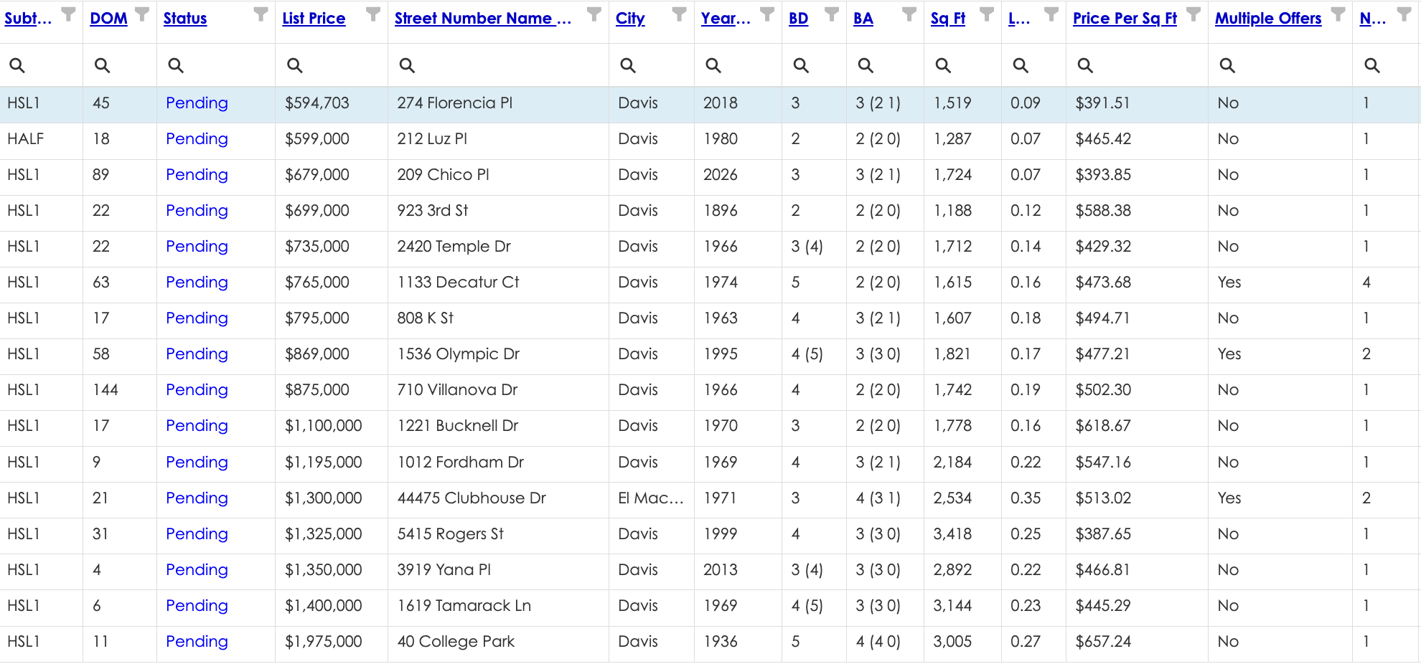Open the filter icon for List Price column
1421x664 pixels.
click(373, 14)
